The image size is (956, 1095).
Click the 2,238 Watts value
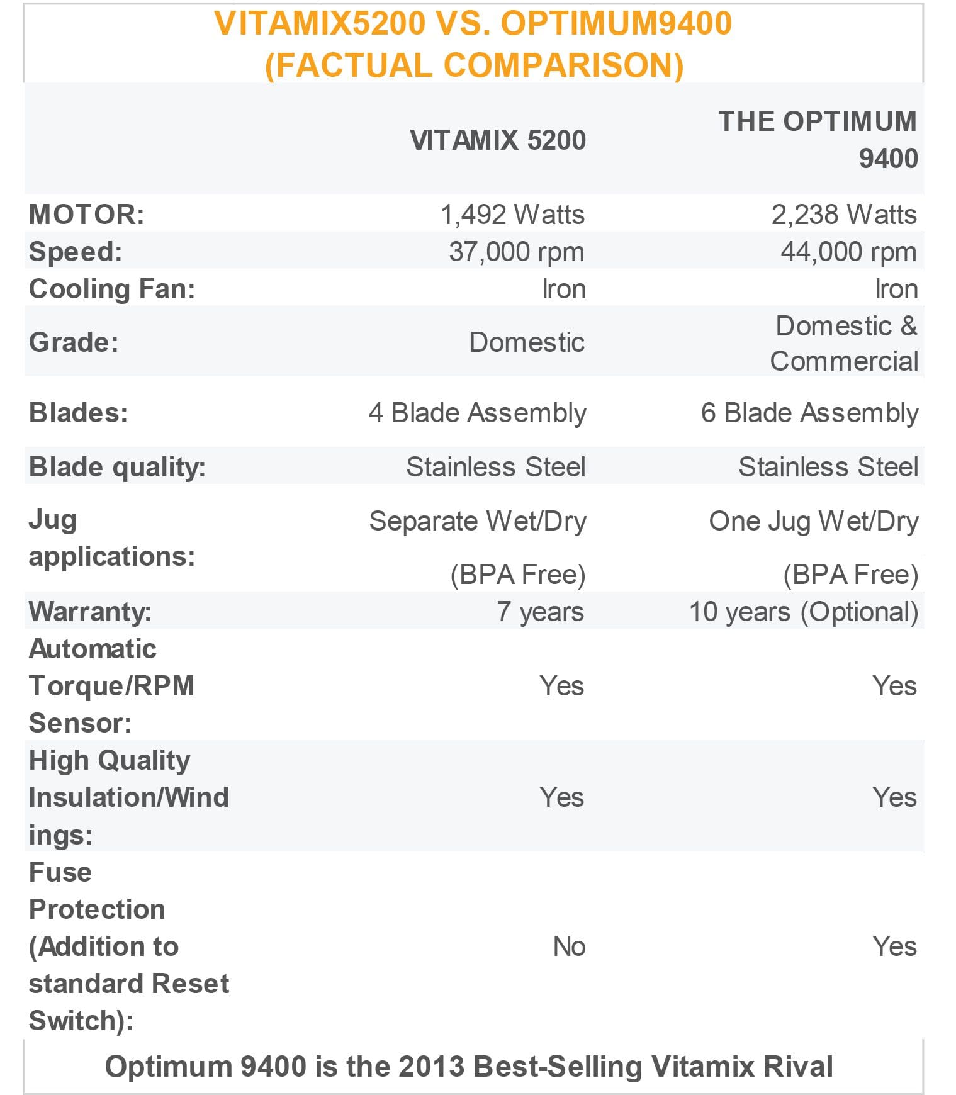tap(844, 215)
